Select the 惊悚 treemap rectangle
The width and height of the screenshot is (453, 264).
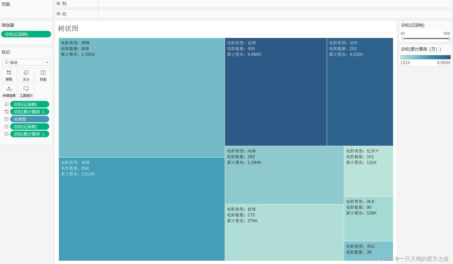click(284, 232)
